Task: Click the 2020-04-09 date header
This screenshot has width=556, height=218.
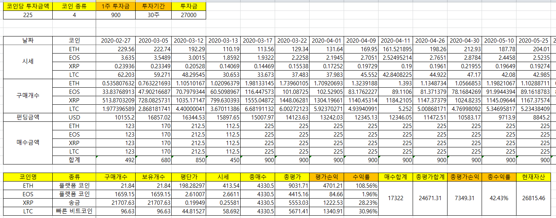Action: point(361,40)
